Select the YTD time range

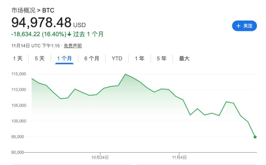point(117,59)
